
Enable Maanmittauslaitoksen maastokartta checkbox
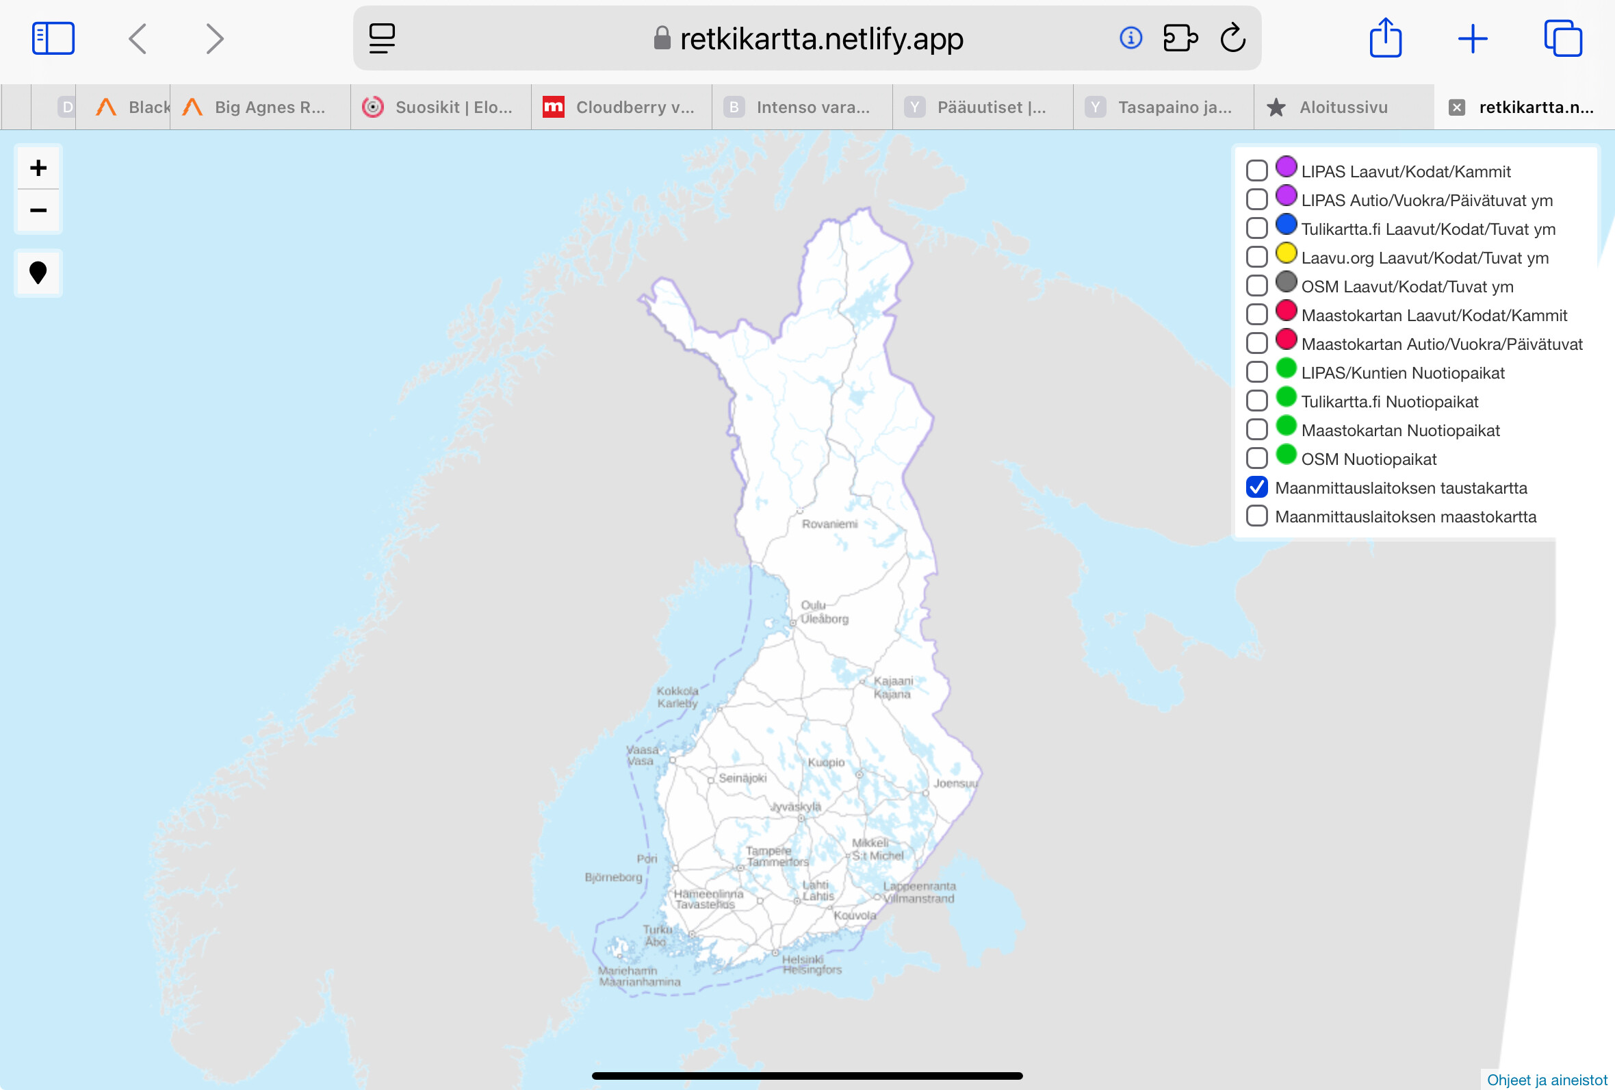[x=1256, y=516]
